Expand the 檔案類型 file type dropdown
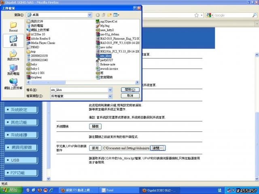The width and height of the screenshot is (259, 194). tap(110, 96)
